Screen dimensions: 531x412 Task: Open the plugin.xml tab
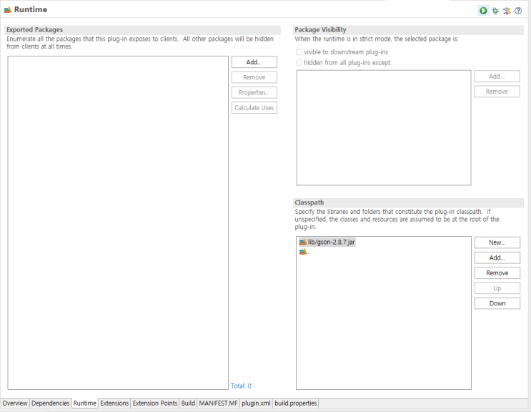pos(256,403)
